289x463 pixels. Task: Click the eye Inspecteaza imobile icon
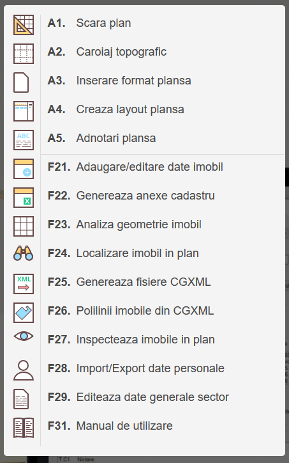(x=24, y=336)
